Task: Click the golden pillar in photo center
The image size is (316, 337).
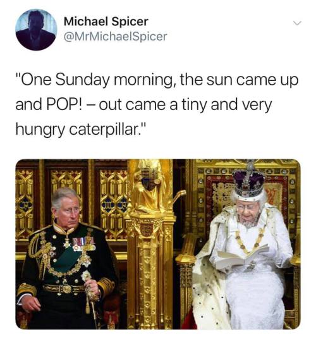Action: [x=151, y=244]
